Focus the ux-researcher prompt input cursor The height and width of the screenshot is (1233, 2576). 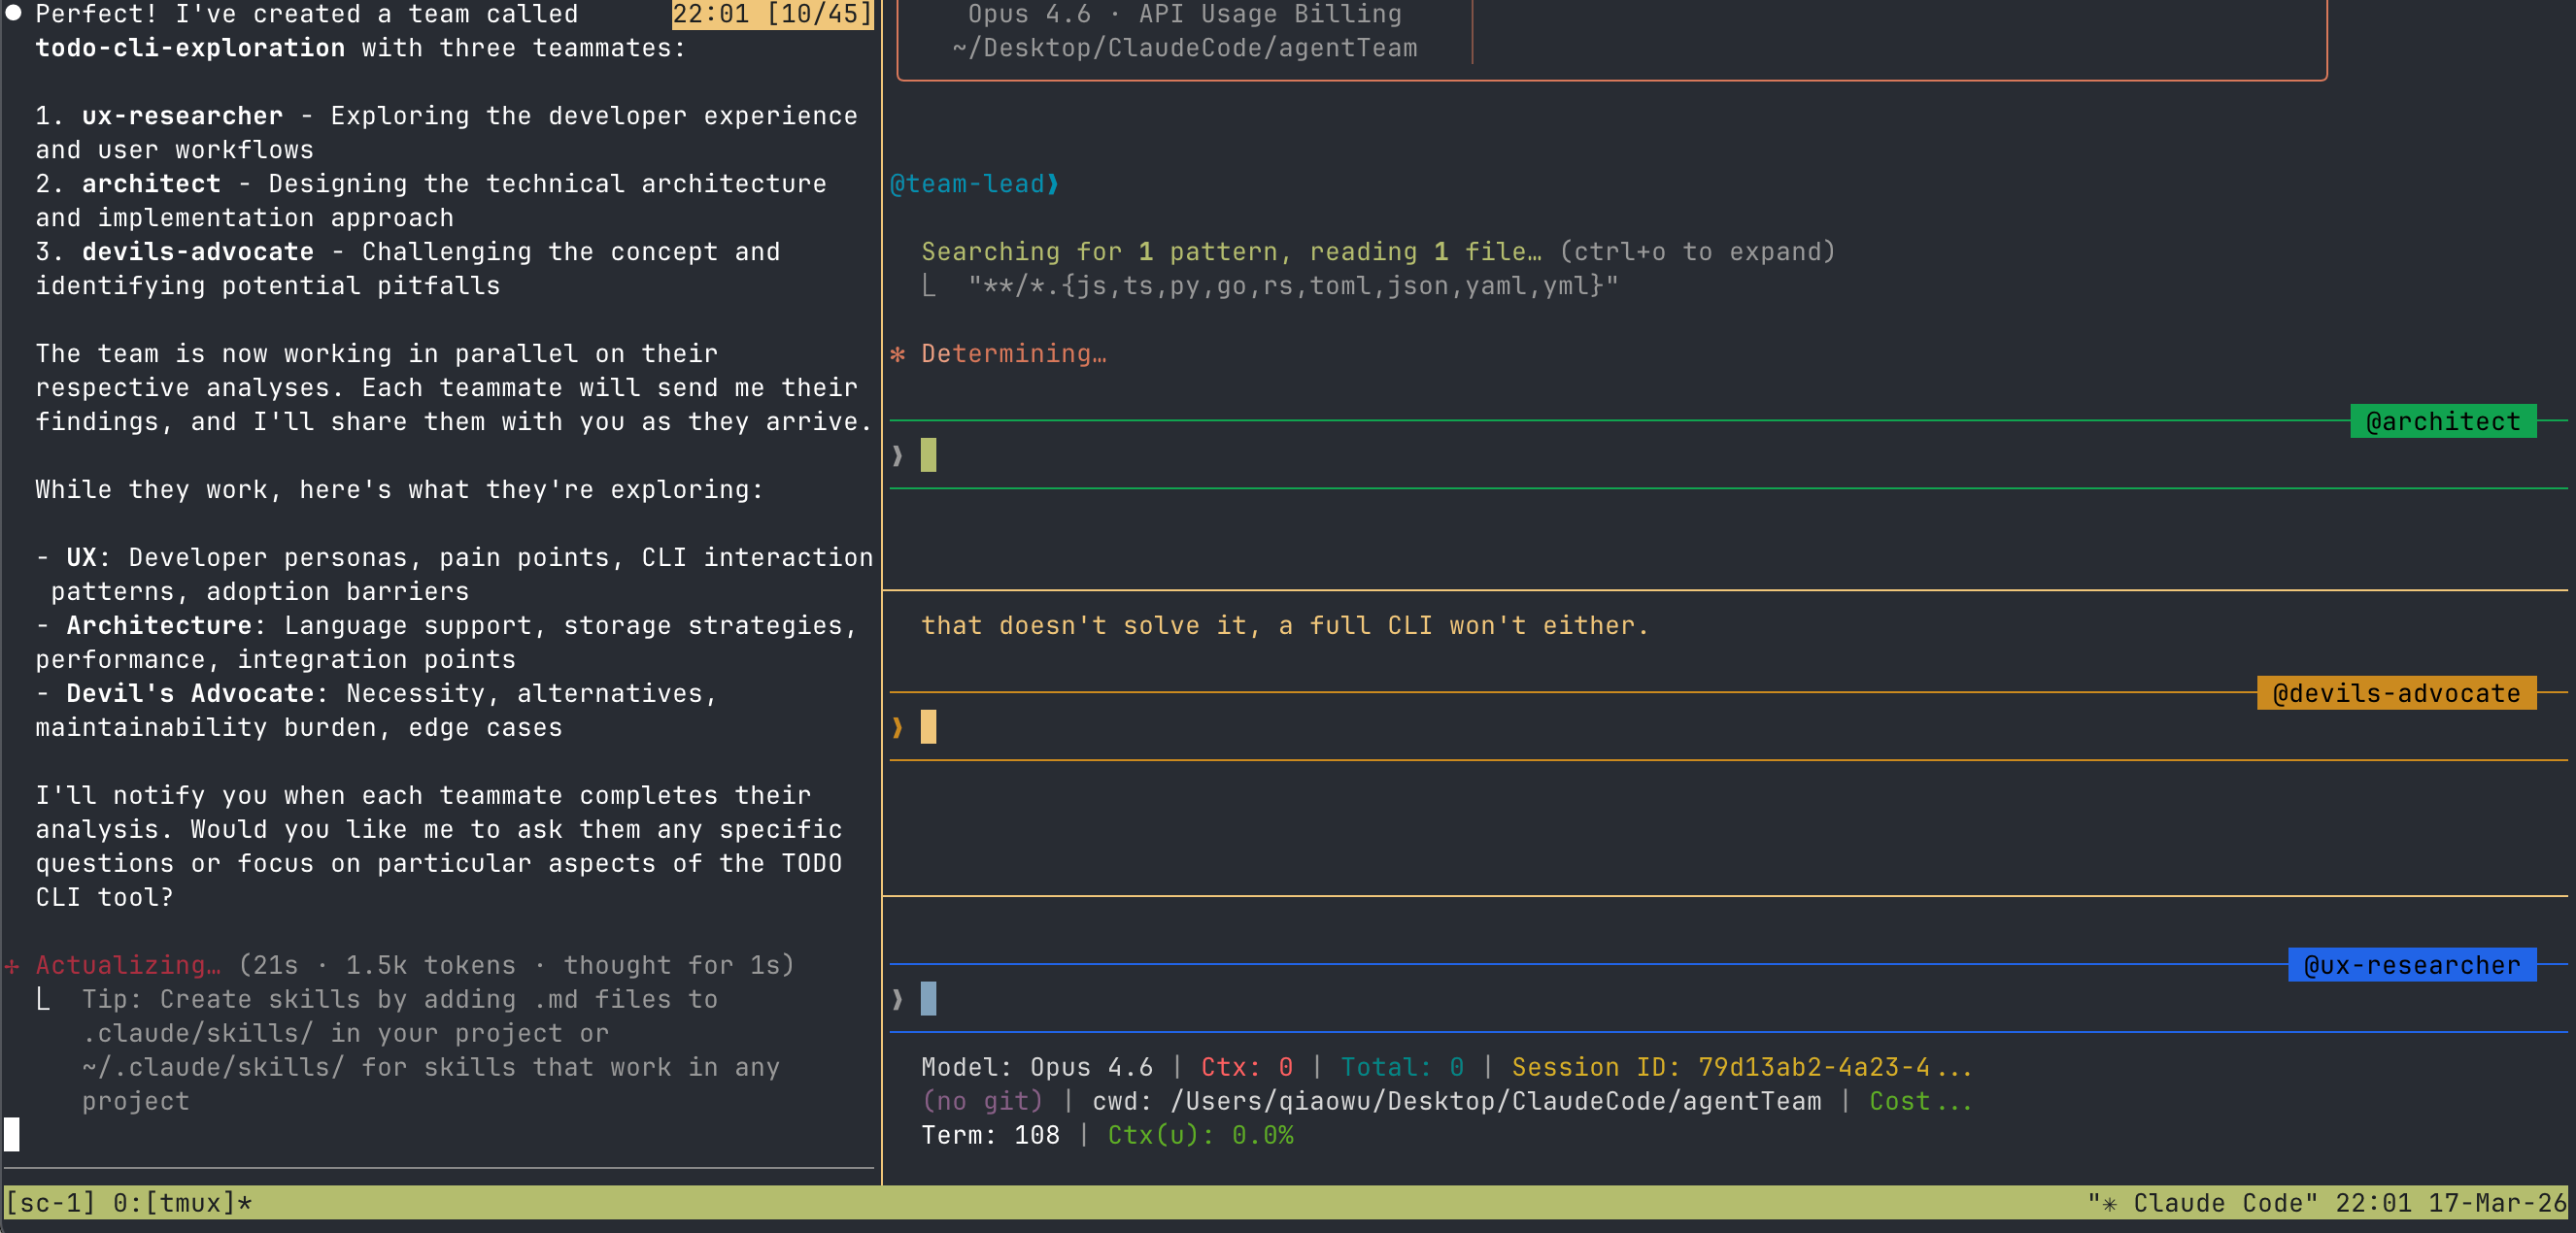(x=928, y=999)
